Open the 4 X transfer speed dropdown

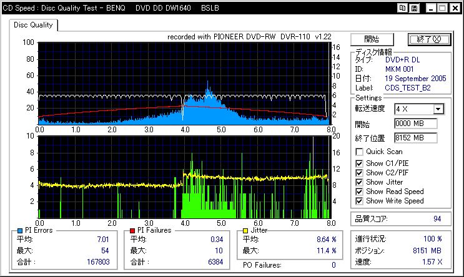(438, 109)
